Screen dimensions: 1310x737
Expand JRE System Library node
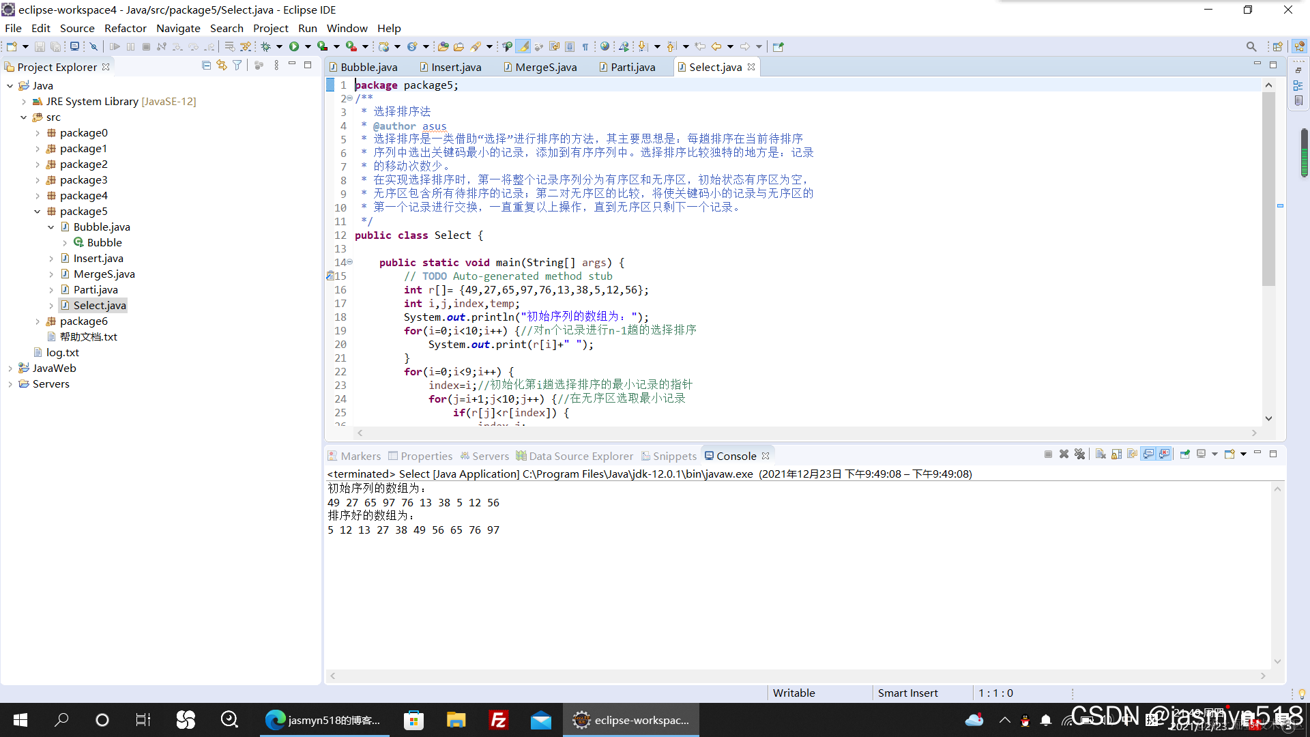click(24, 102)
